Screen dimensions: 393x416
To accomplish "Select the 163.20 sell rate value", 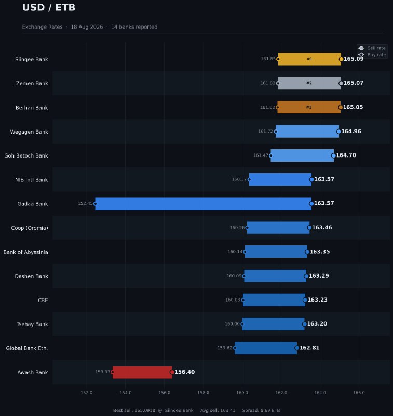I will (x=317, y=323).
